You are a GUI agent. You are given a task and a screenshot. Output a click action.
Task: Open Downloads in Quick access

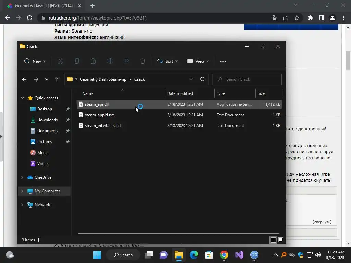pyautogui.click(x=47, y=120)
